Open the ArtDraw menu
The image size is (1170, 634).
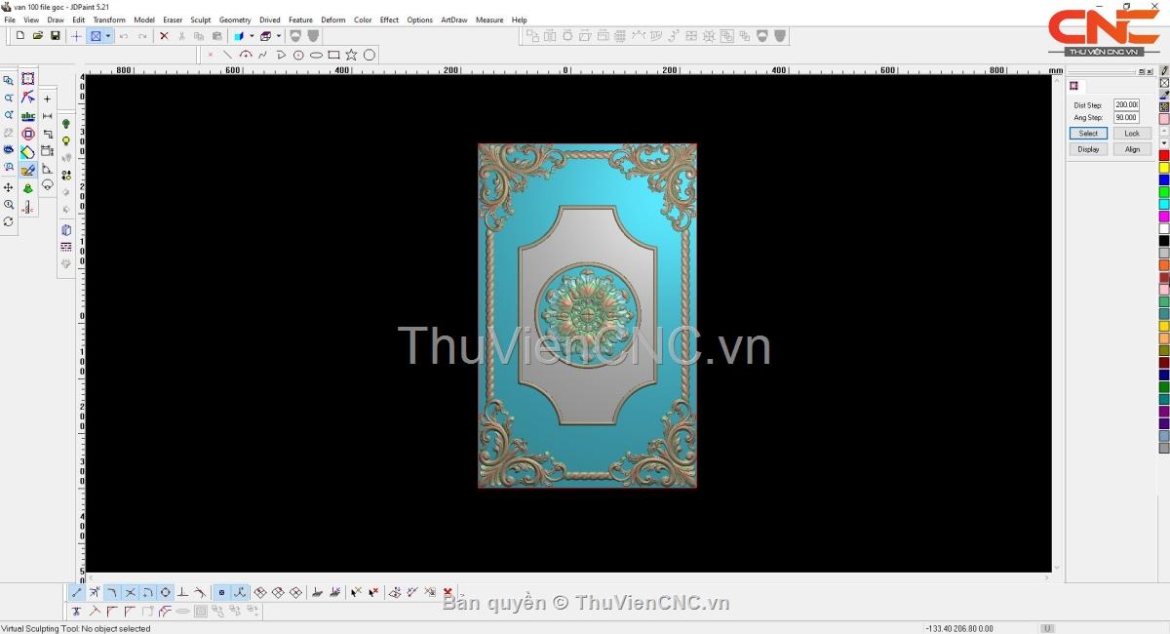click(453, 20)
